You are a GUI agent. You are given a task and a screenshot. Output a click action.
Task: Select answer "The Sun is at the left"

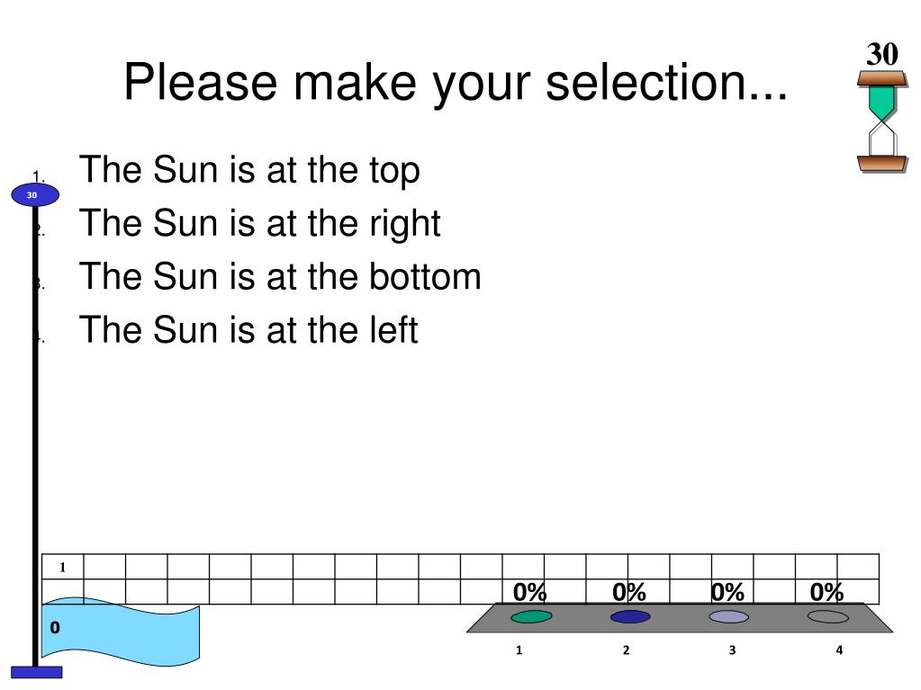click(248, 330)
